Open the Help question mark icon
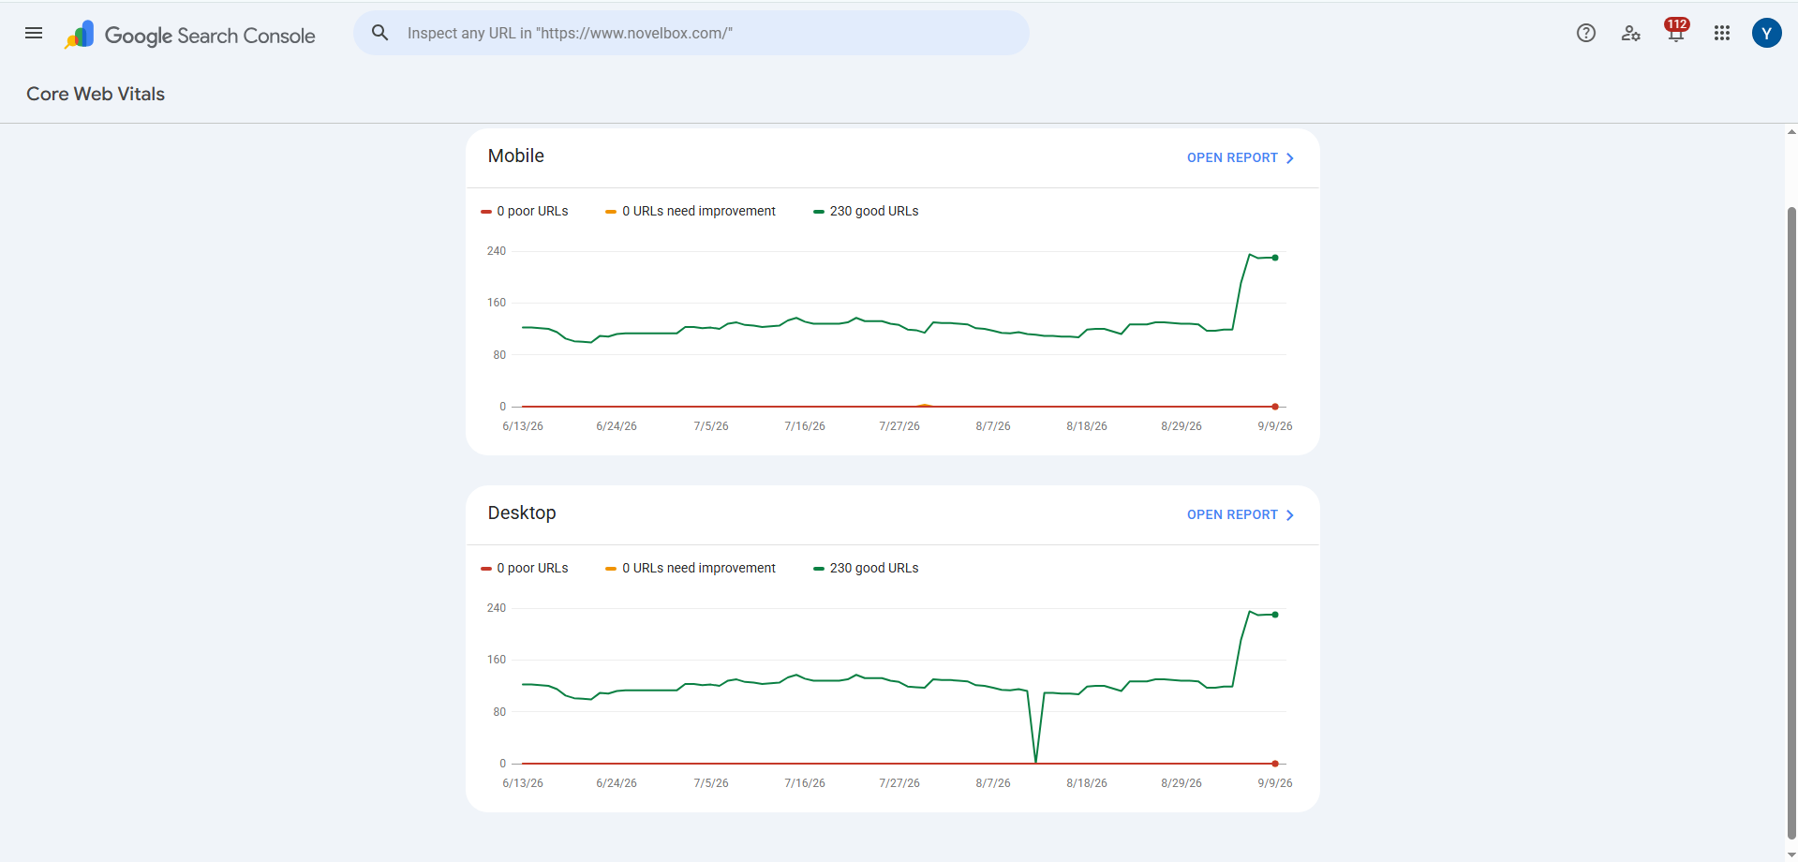 1585,33
